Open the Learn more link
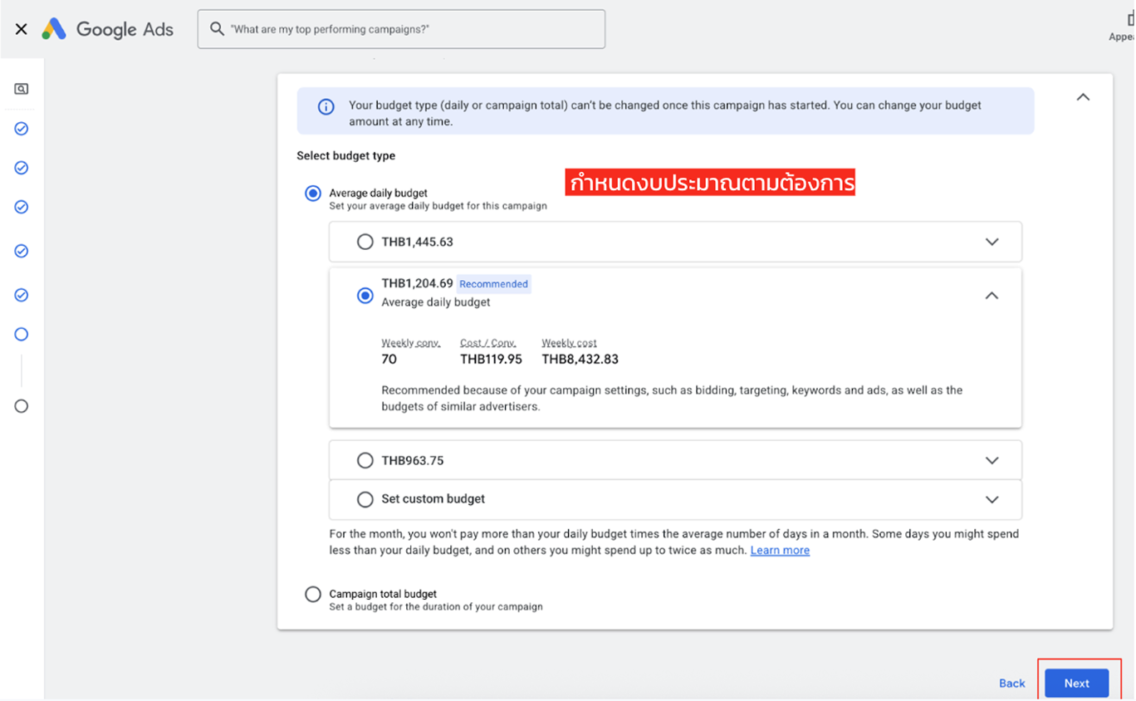This screenshot has height=701, width=1136. click(780, 551)
